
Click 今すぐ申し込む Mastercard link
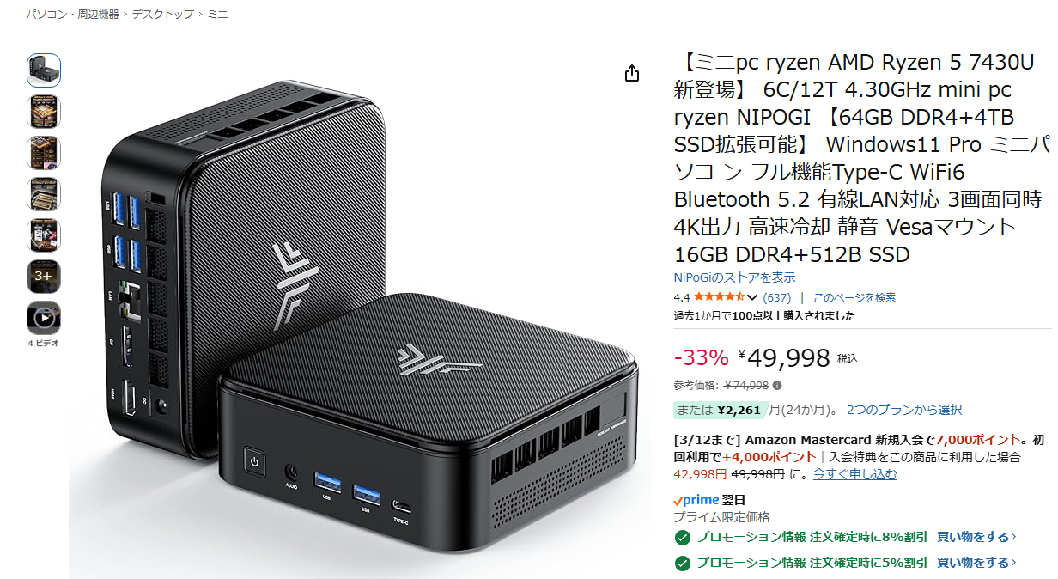coord(855,473)
